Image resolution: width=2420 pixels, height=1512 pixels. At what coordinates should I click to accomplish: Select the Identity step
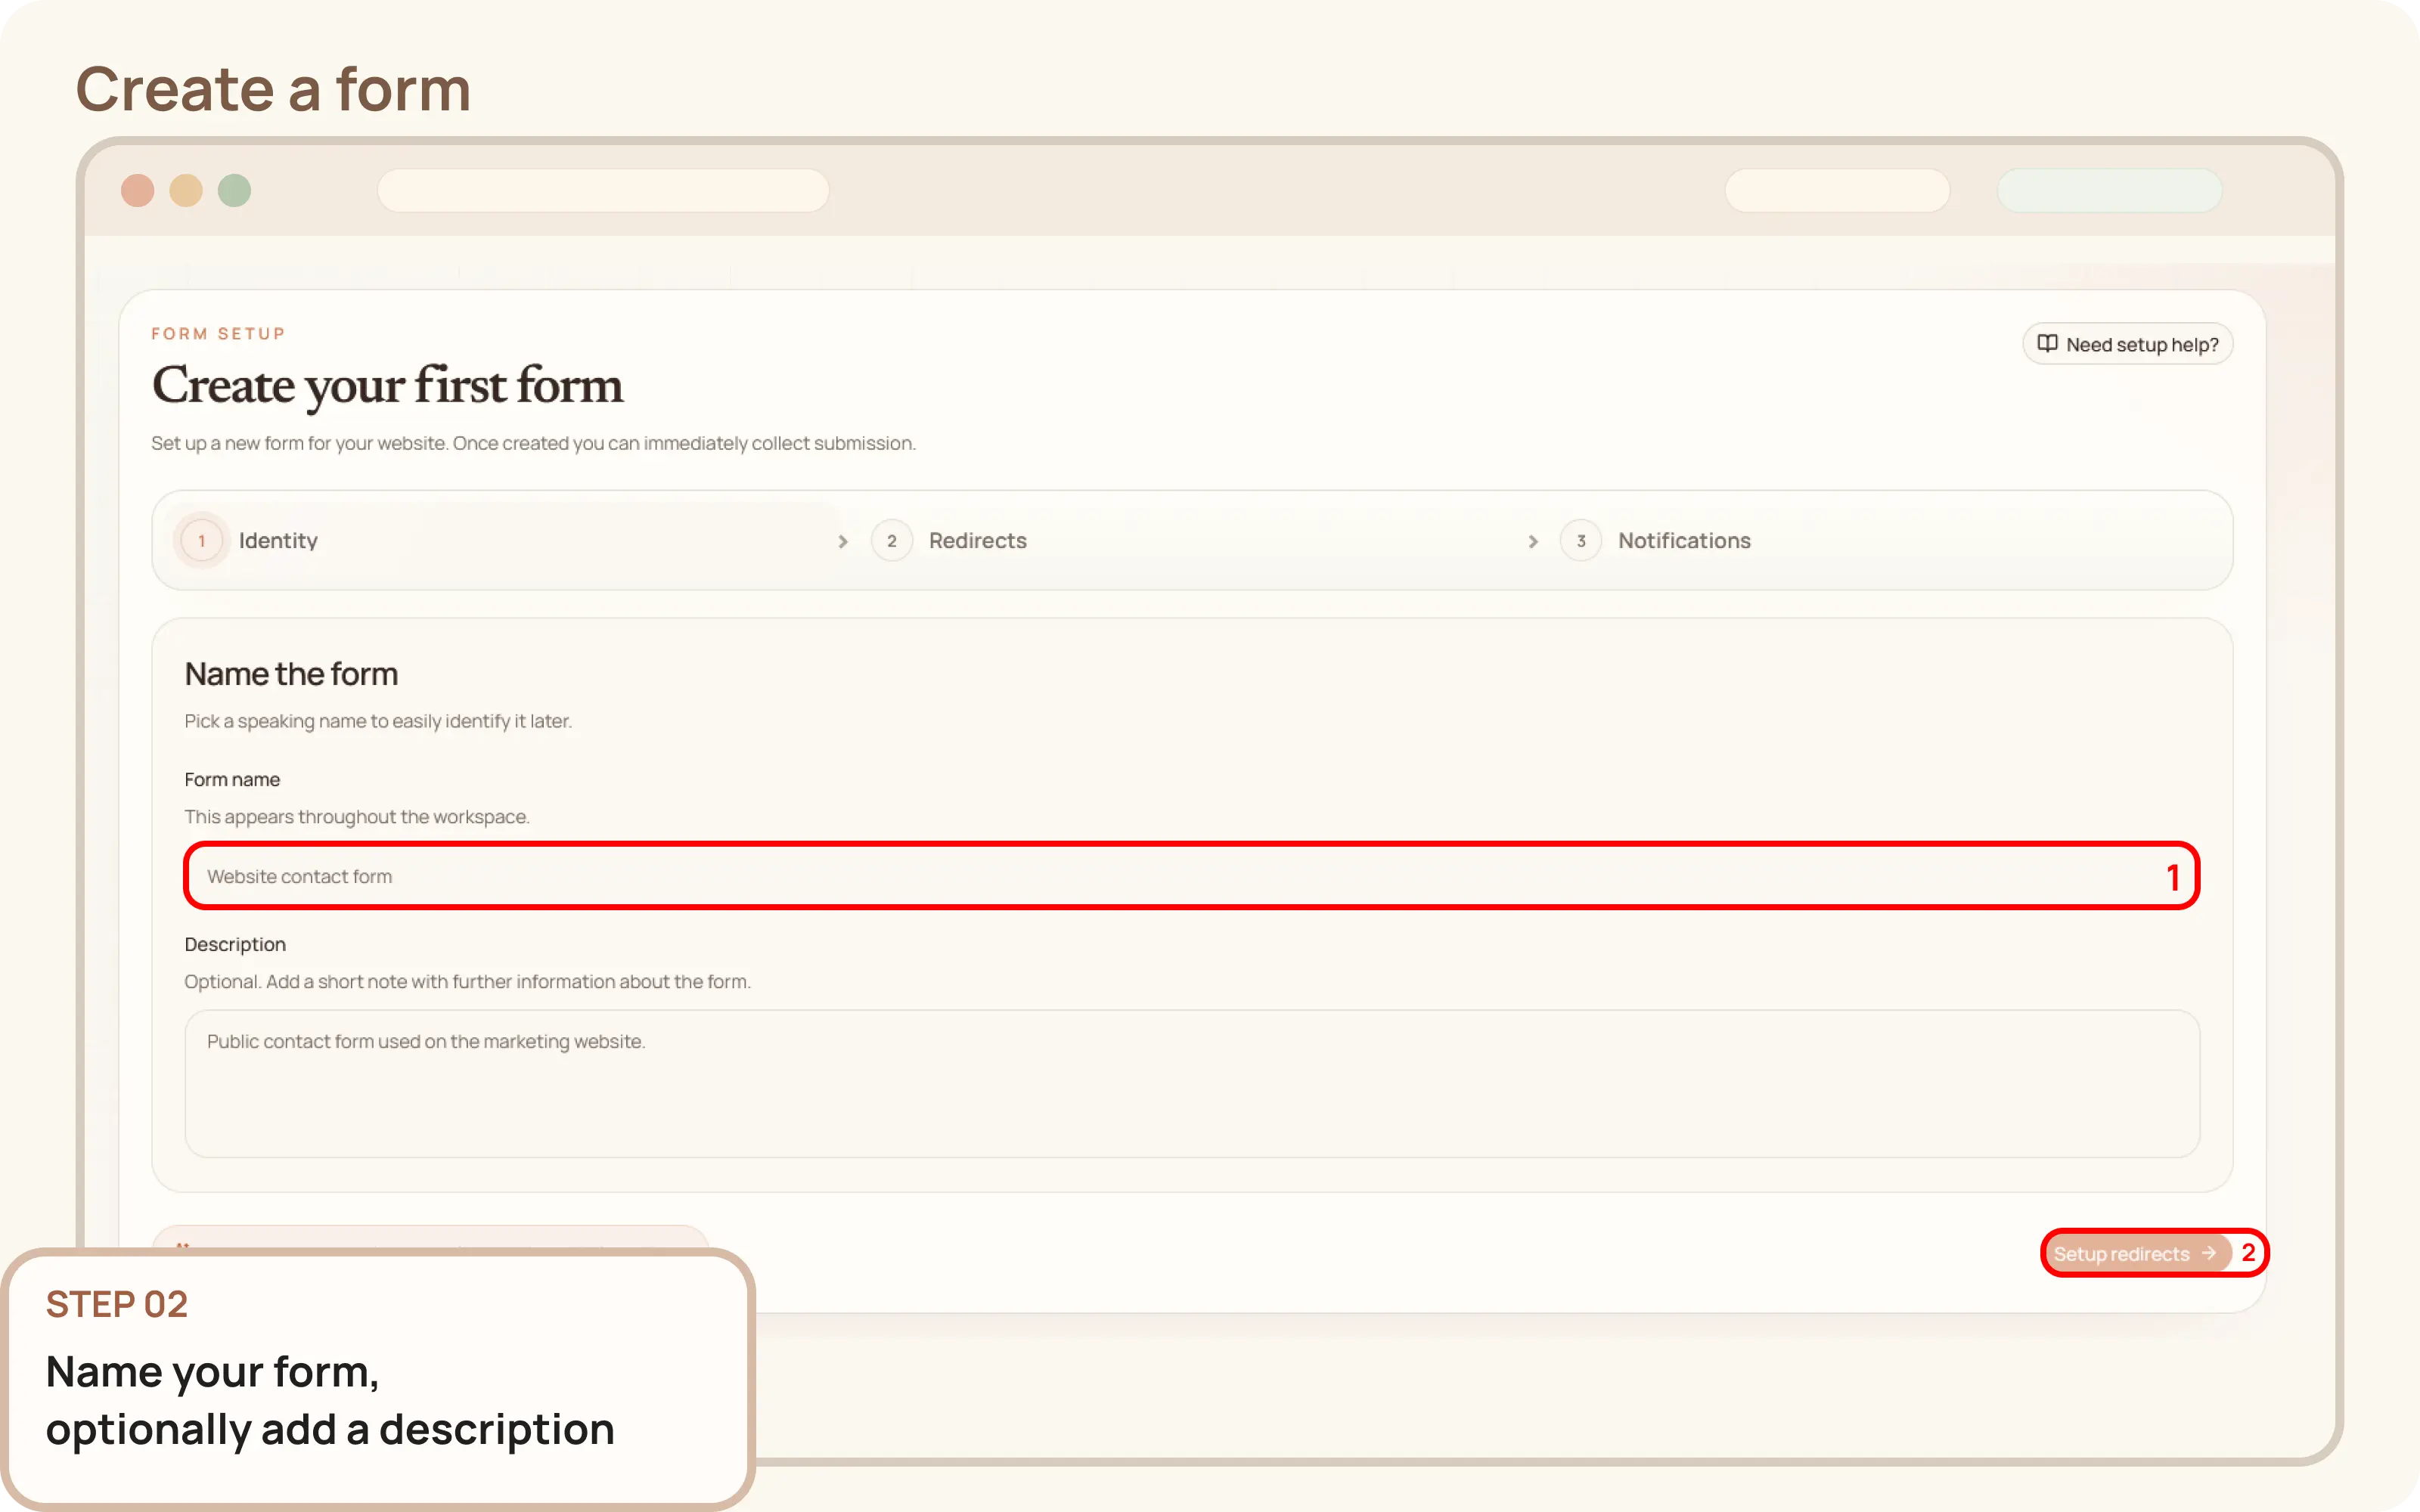pyautogui.click(x=278, y=540)
